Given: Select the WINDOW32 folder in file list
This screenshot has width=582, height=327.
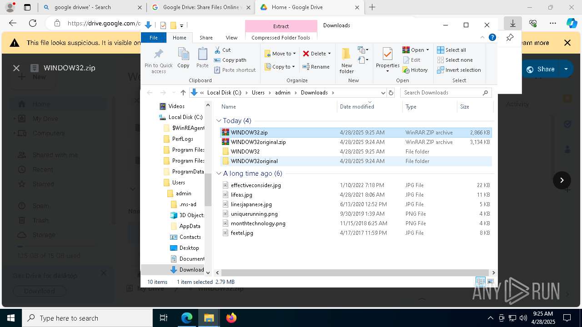Looking at the screenshot, I should [356, 152].
